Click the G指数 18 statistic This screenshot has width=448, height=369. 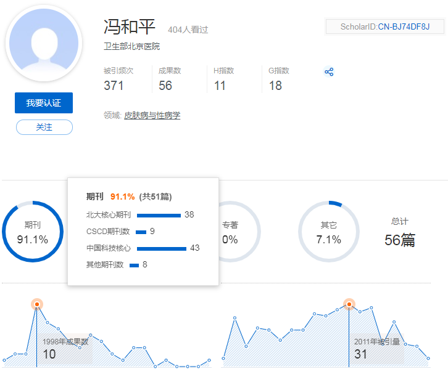click(278, 79)
